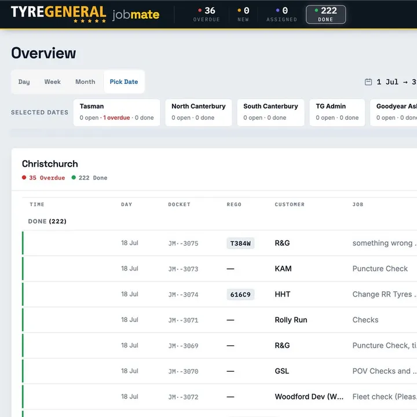Click the Overview page heading
The image size is (417, 417).
[43, 53]
